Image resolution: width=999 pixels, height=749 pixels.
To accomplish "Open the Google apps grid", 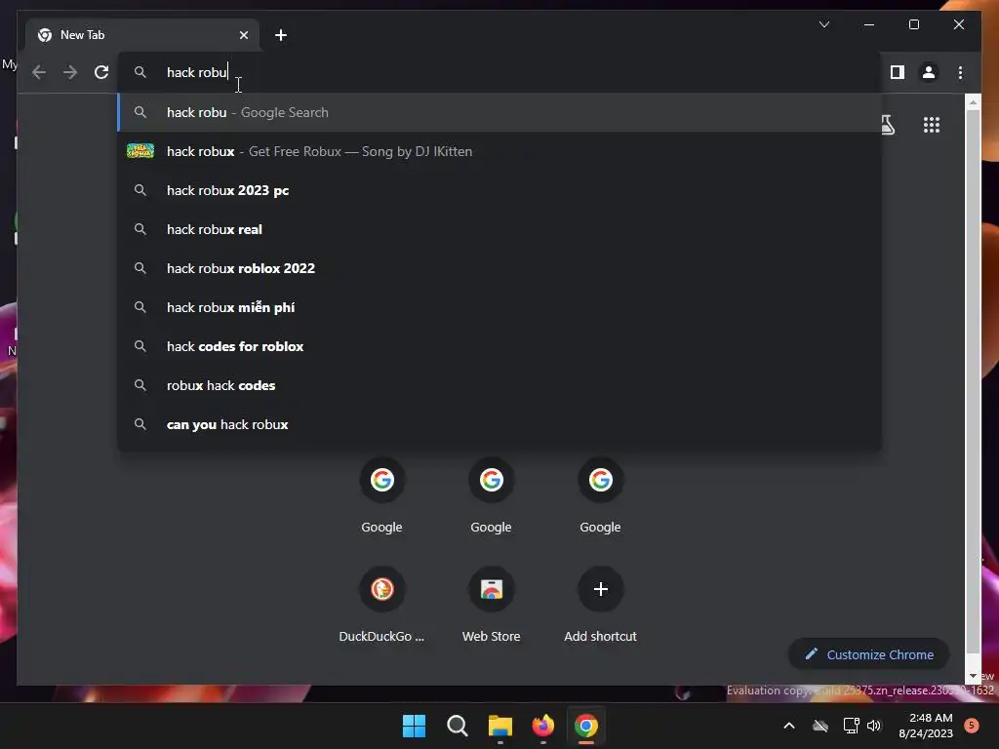I will [x=932, y=125].
